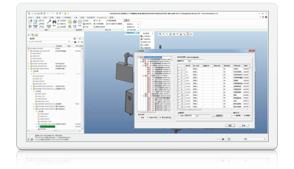Click the filter funnel icon above model tree
The height and width of the screenshot is (169, 294).
(78, 42)
